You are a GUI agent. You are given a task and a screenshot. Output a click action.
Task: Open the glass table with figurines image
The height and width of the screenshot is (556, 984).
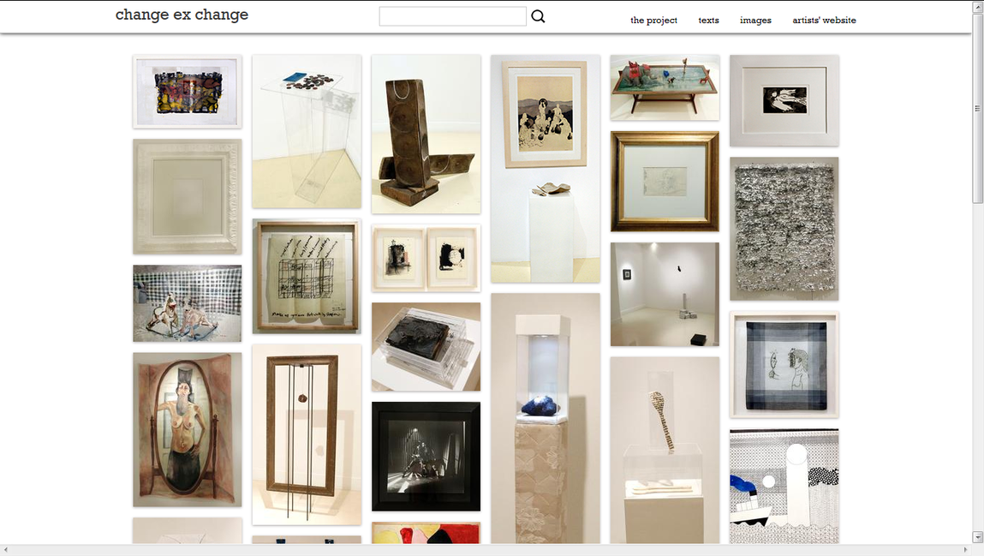click(665, 87)
